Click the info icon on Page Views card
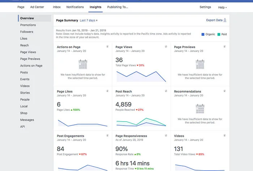 click(x=166, y=47)
